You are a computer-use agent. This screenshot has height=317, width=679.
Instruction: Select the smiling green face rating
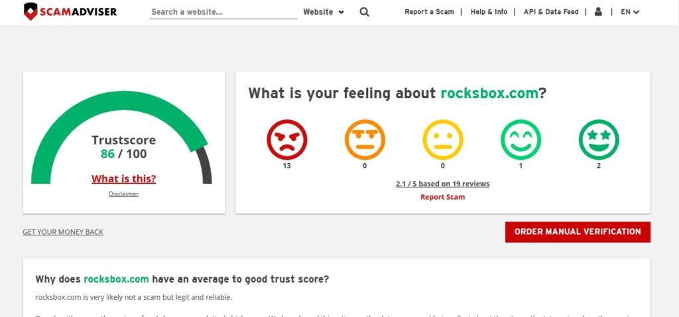[521, 140]
